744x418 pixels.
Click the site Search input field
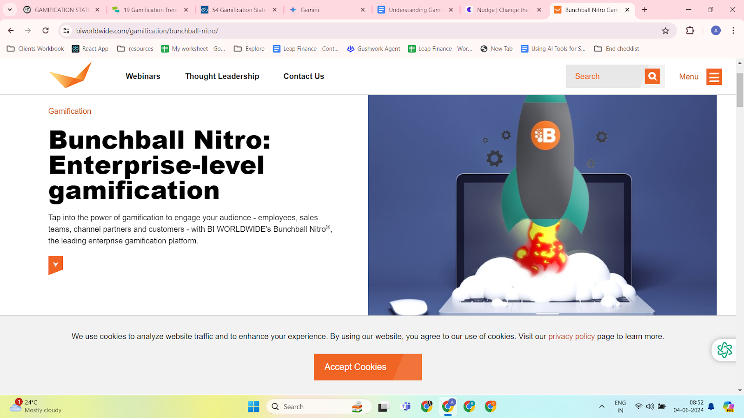tap(605, 76)
